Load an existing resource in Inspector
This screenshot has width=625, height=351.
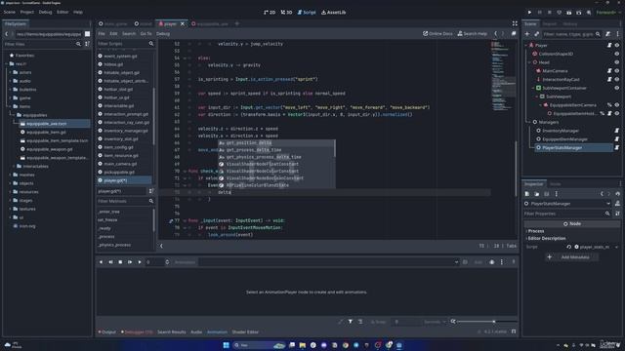(536, 194)
